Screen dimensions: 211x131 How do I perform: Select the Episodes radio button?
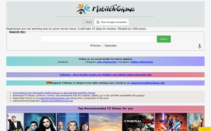(x=104, y=46)
